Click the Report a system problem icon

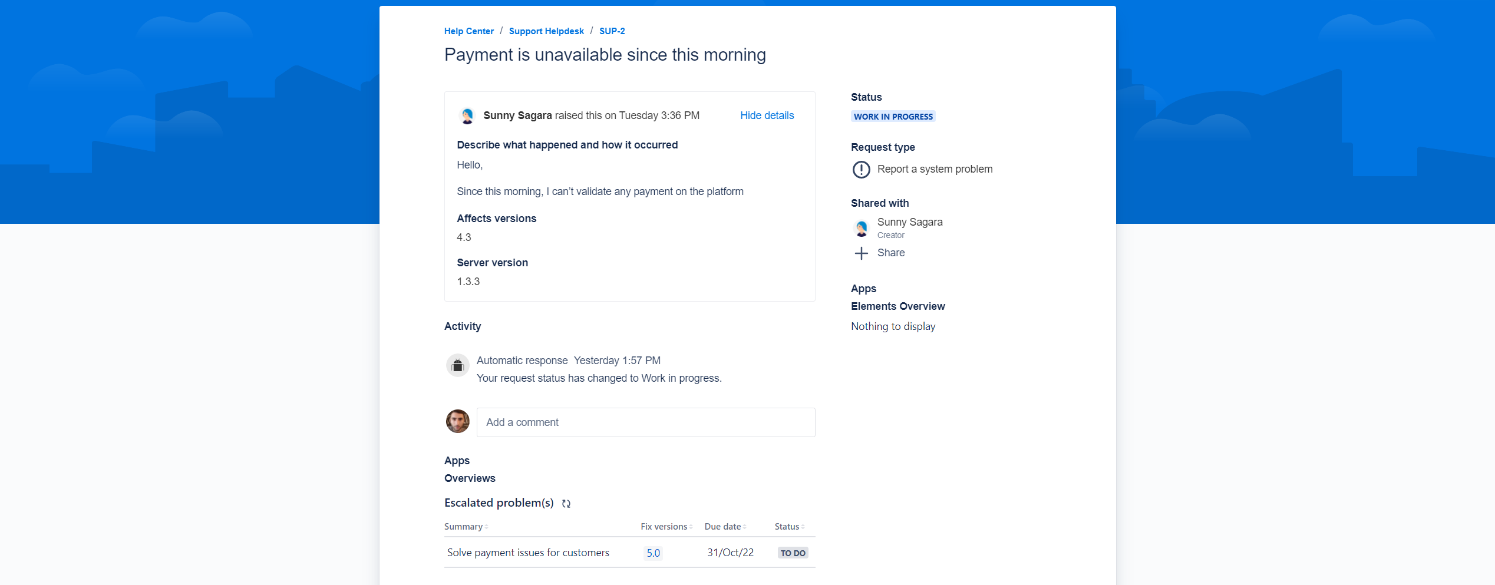(x=861, y=170)
